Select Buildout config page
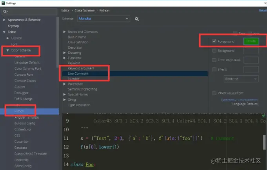The image size is (267, 170). click(x=25, y=123)
